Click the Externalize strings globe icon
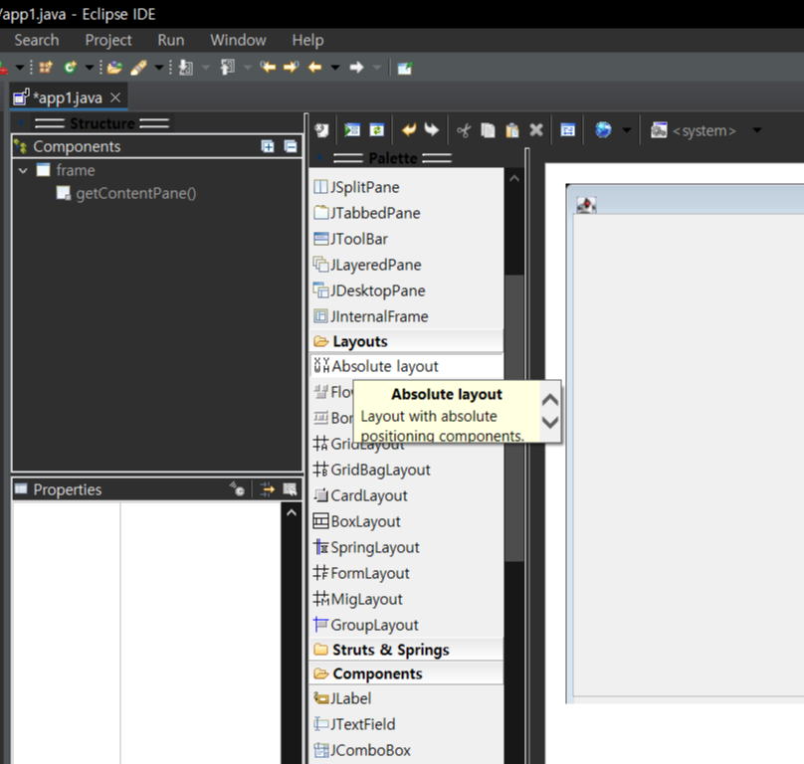The image size is (804, 764). [603, 129]
